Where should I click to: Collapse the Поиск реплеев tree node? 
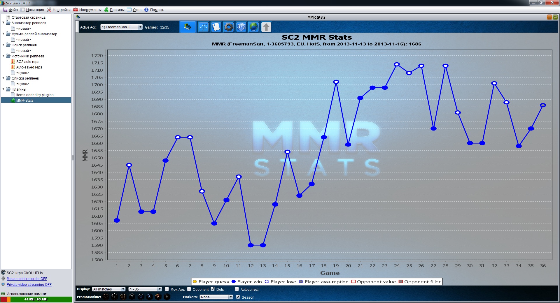[3, 45]
